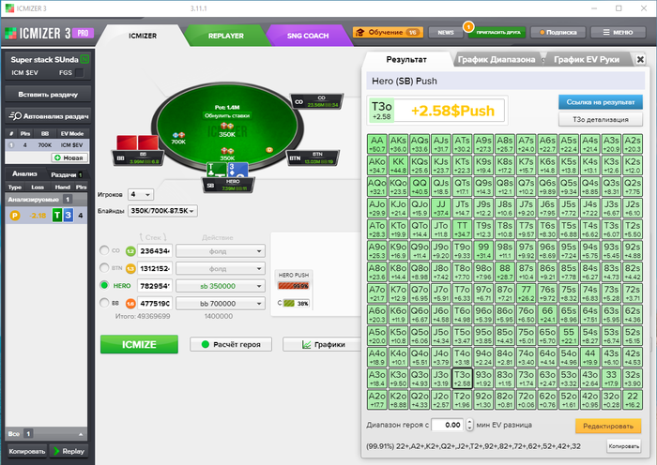Click the green N badge next to Super stack SUnda
This screenshot has height=465, width=657.
point(84,59)
